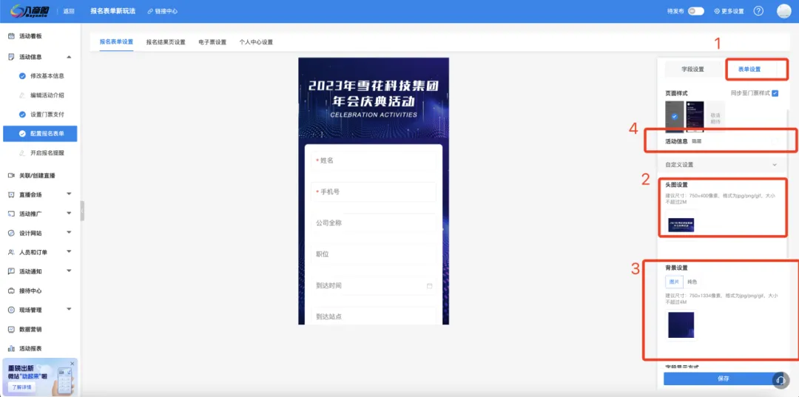
Task: Click the 设计网站 sidebar icon
Action: coord(11,233)
